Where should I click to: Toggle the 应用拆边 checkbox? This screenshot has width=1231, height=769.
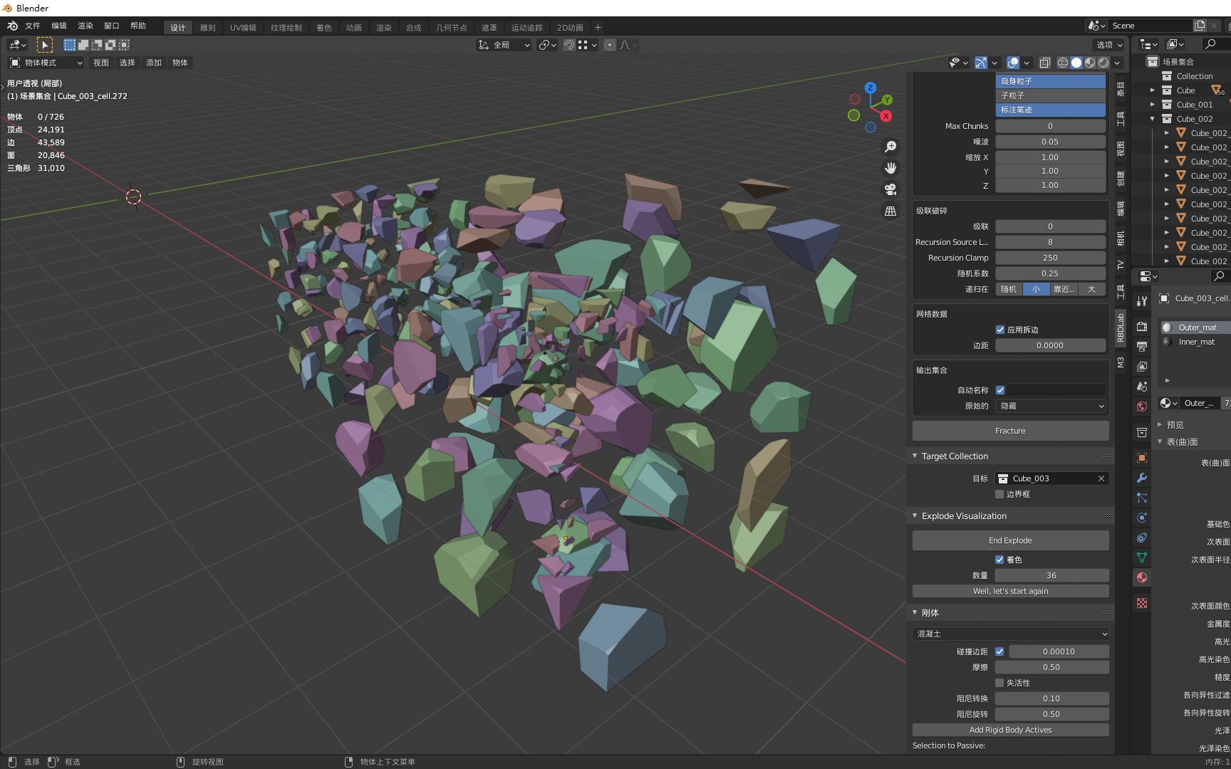tap(1000, 329)
